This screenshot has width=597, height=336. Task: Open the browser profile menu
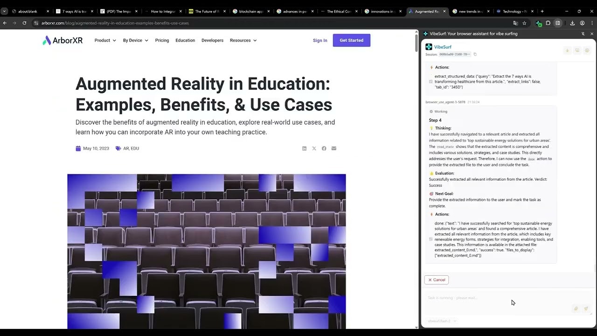tap(582, 23)
